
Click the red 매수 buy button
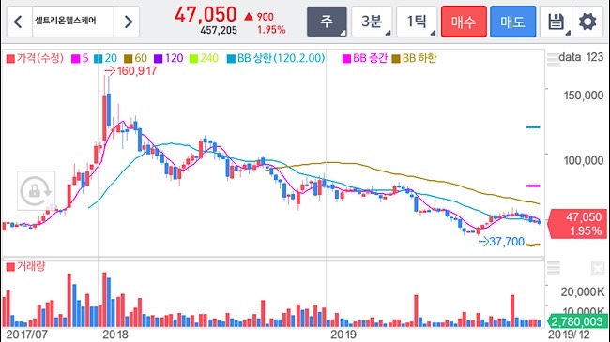tap(464, 22)
